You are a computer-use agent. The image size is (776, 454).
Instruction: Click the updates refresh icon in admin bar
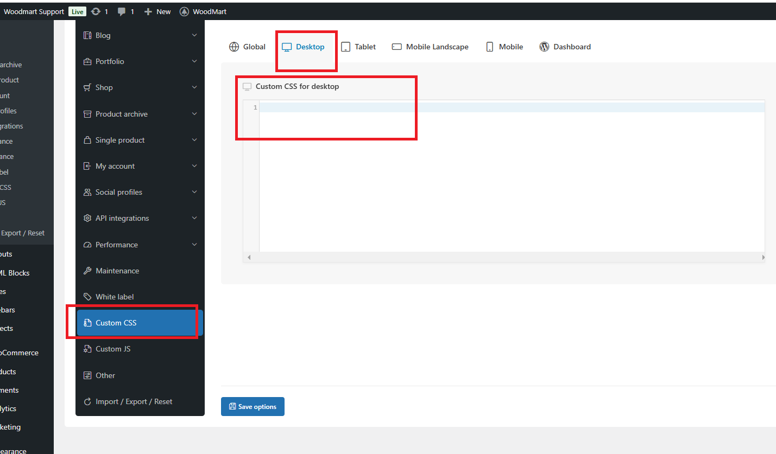96,11
